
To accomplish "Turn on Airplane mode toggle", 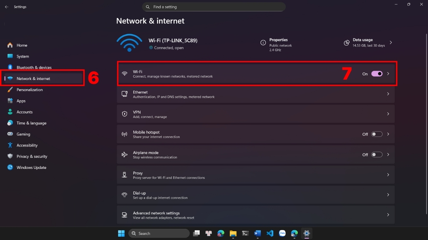I will click(377, 155).
